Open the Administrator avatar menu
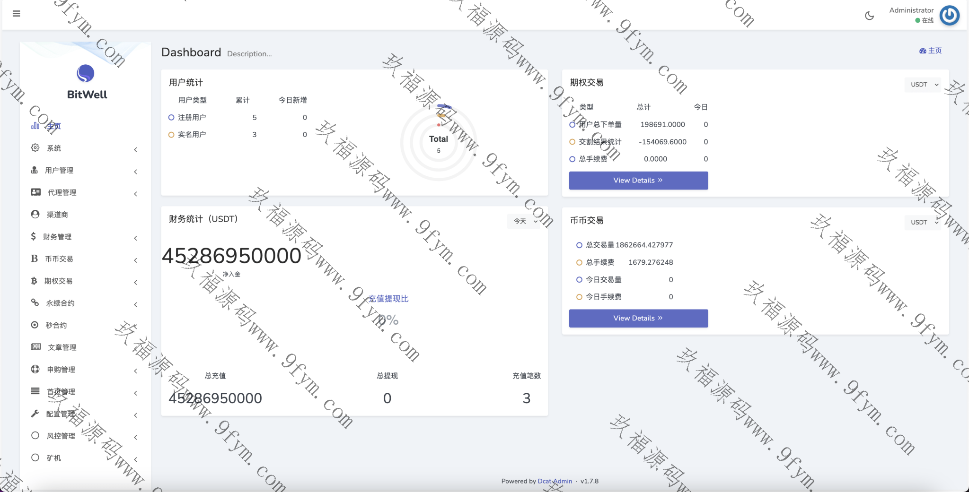Image resolution: width=969 pixels, height=492 pixels. [x=949, y=15]
